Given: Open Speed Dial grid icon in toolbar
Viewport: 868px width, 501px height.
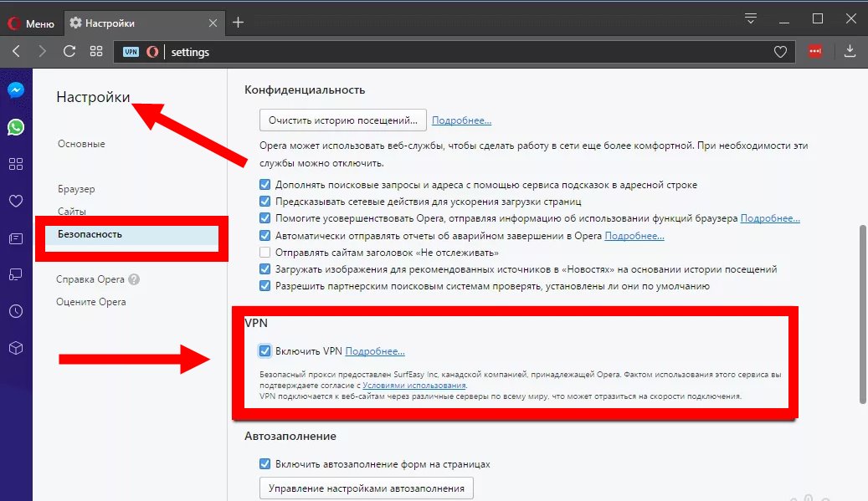Looking at the screenshot, I should (96, 51).
